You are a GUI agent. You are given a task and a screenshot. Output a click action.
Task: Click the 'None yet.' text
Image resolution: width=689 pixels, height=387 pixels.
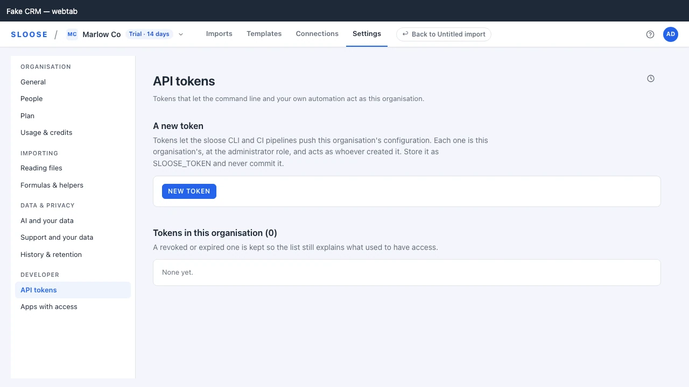[x=178, y=273]
